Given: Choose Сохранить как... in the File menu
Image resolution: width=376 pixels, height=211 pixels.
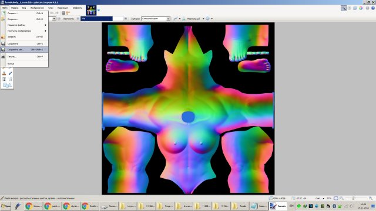Looking at the screenshot, I should click(x=25, y=49).
